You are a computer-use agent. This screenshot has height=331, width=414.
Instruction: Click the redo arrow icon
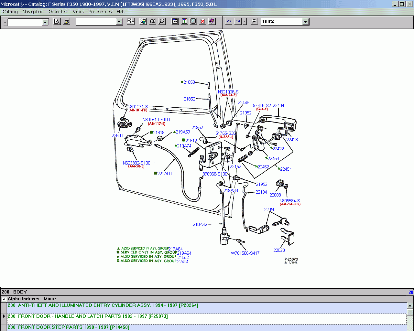(238, 22)
